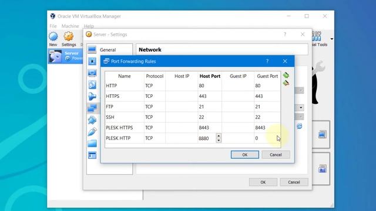Viewport: 376px width, 211px height.
Task: Click New in VirtualBox Manager toolbar
Action: (53, 39)
